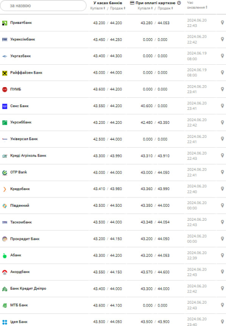Open the Укргазбанк bank link
This screenshot has height=326, width=226.
click(x=20, y=56)
